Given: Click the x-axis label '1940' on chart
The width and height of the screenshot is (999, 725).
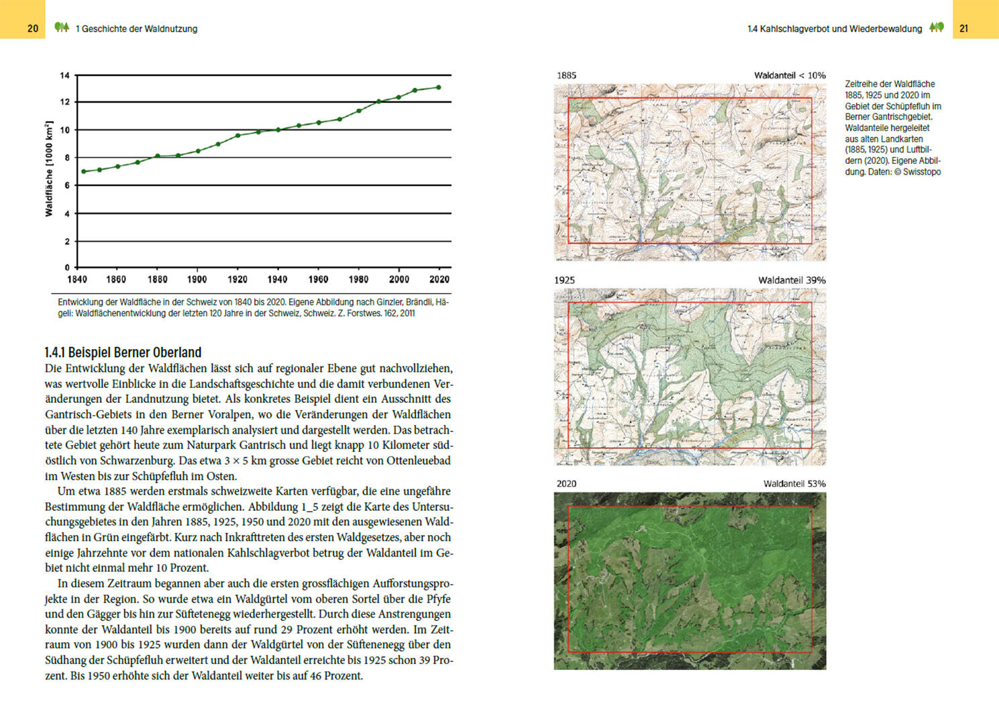Looking at the screenshot, I should (277, 279).
